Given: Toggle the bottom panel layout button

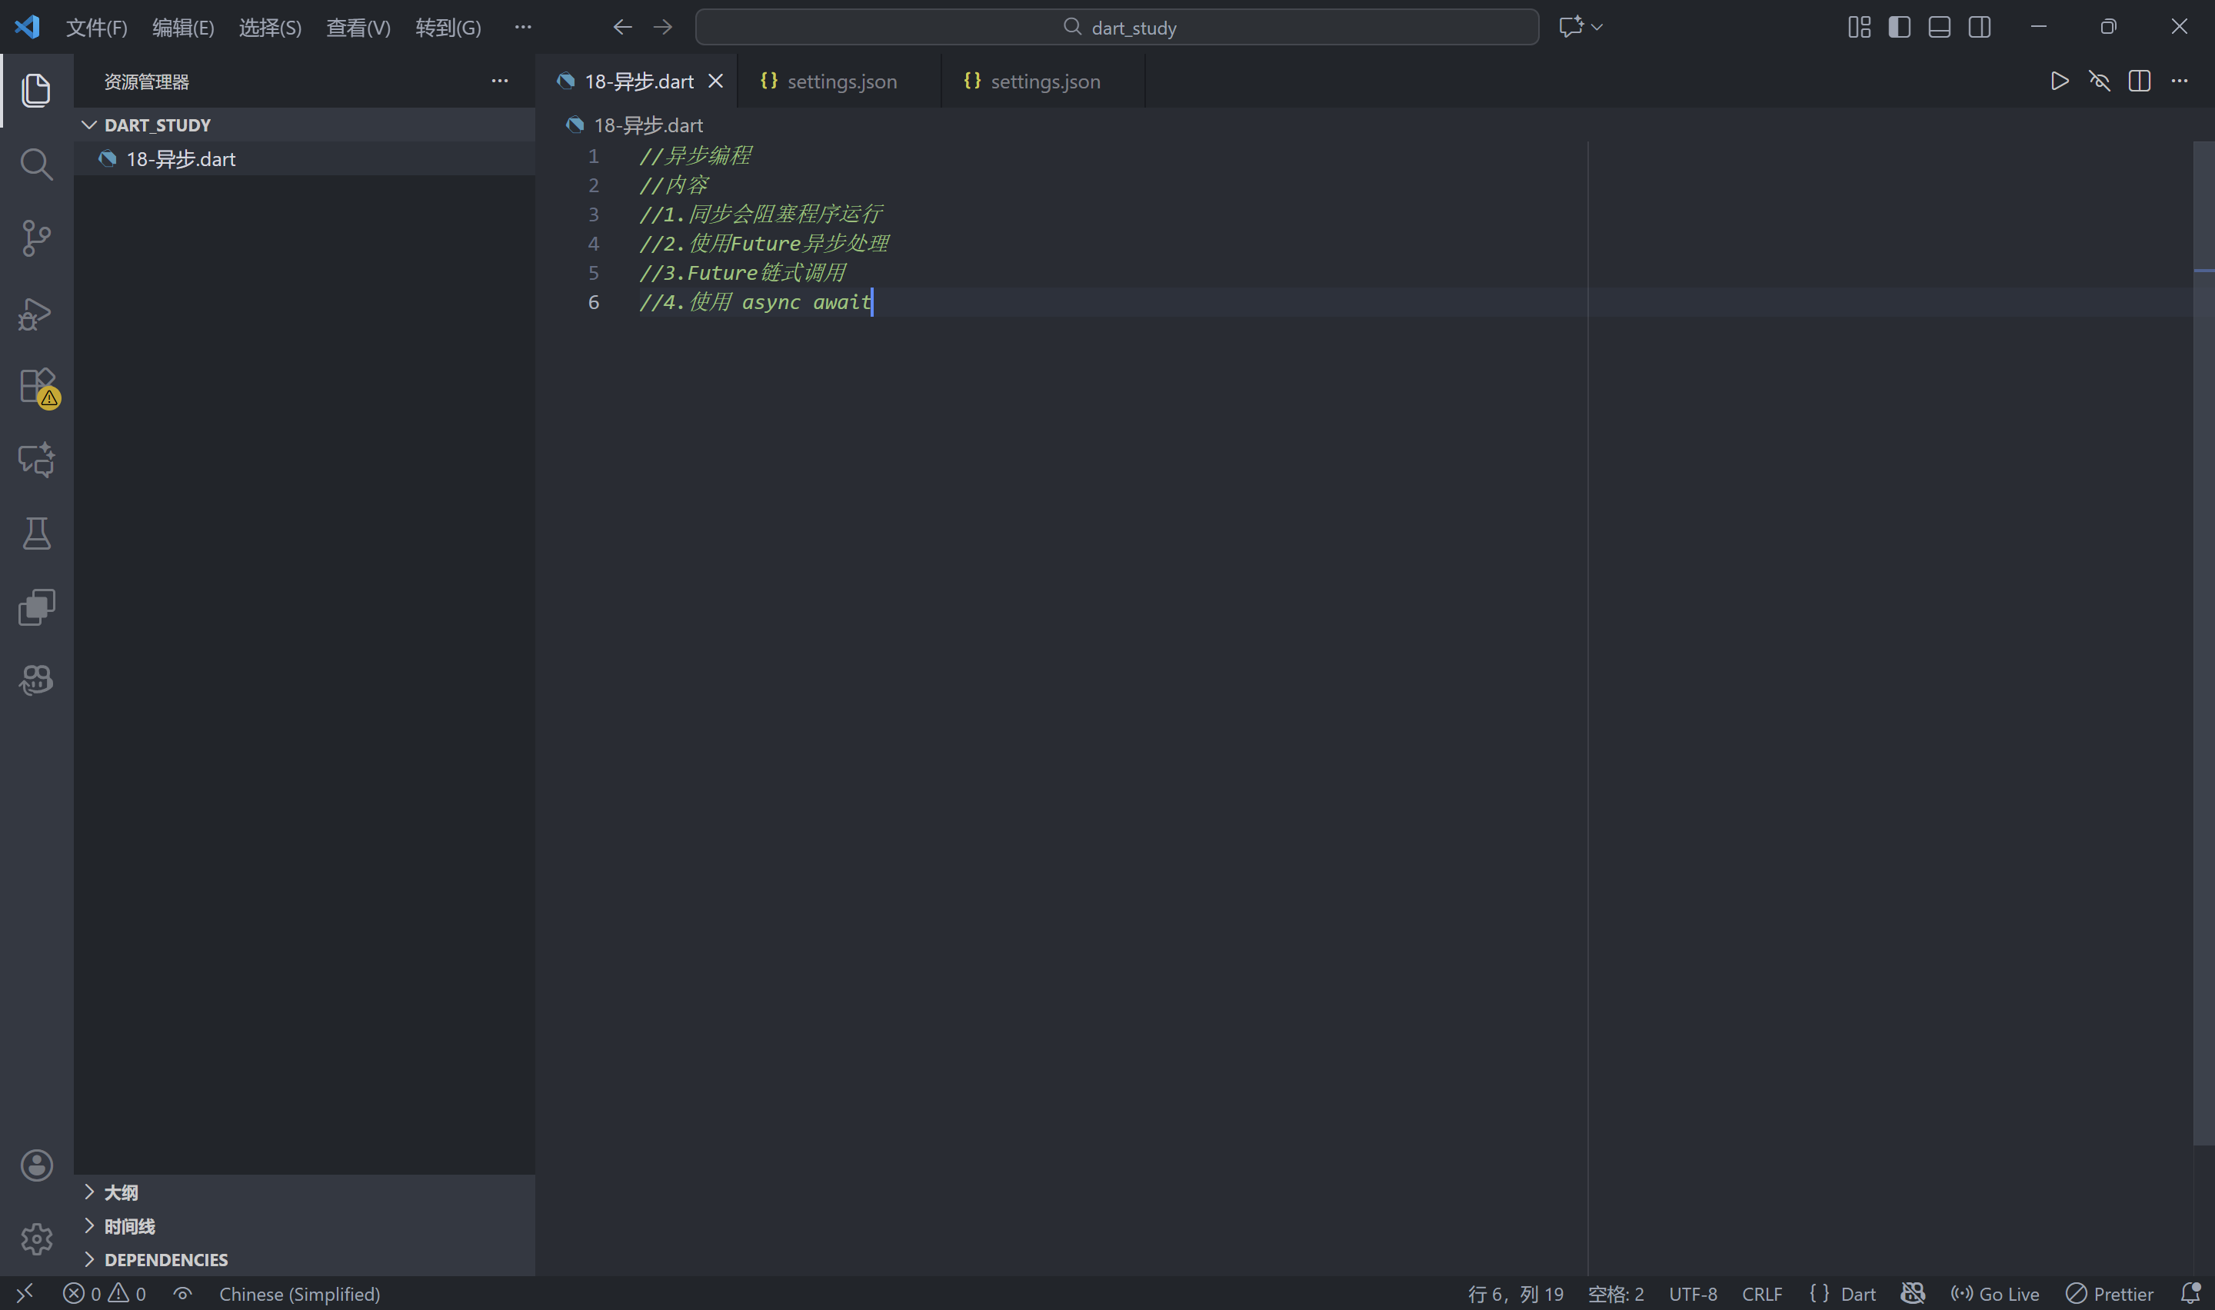Looking at the screenshot, I should (x=1939, y=28).
